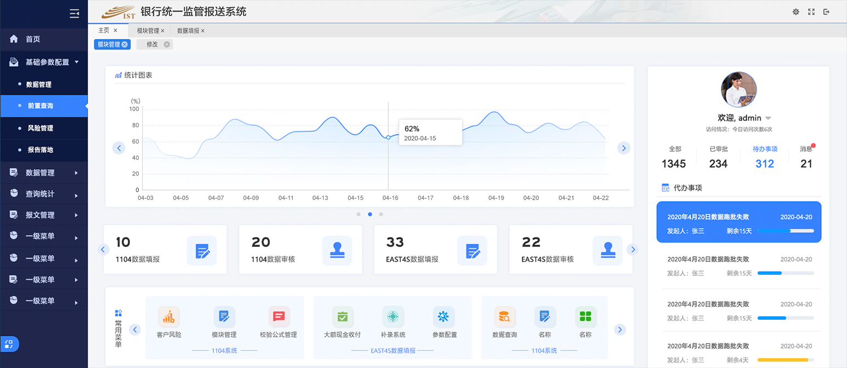Click the 剩余15天 progress bar on first todo
847x368 pixels.
[786, 231]
